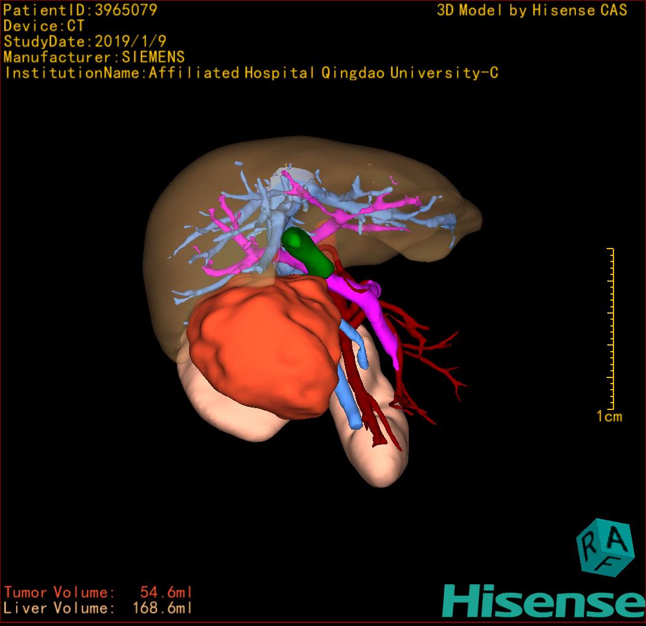
Task: Click the '3D Model by Hisense CAS' text
Action: coord(532,10)
